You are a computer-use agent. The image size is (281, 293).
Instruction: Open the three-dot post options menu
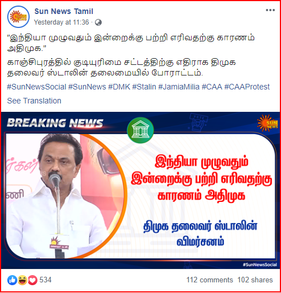pos(270,10)
